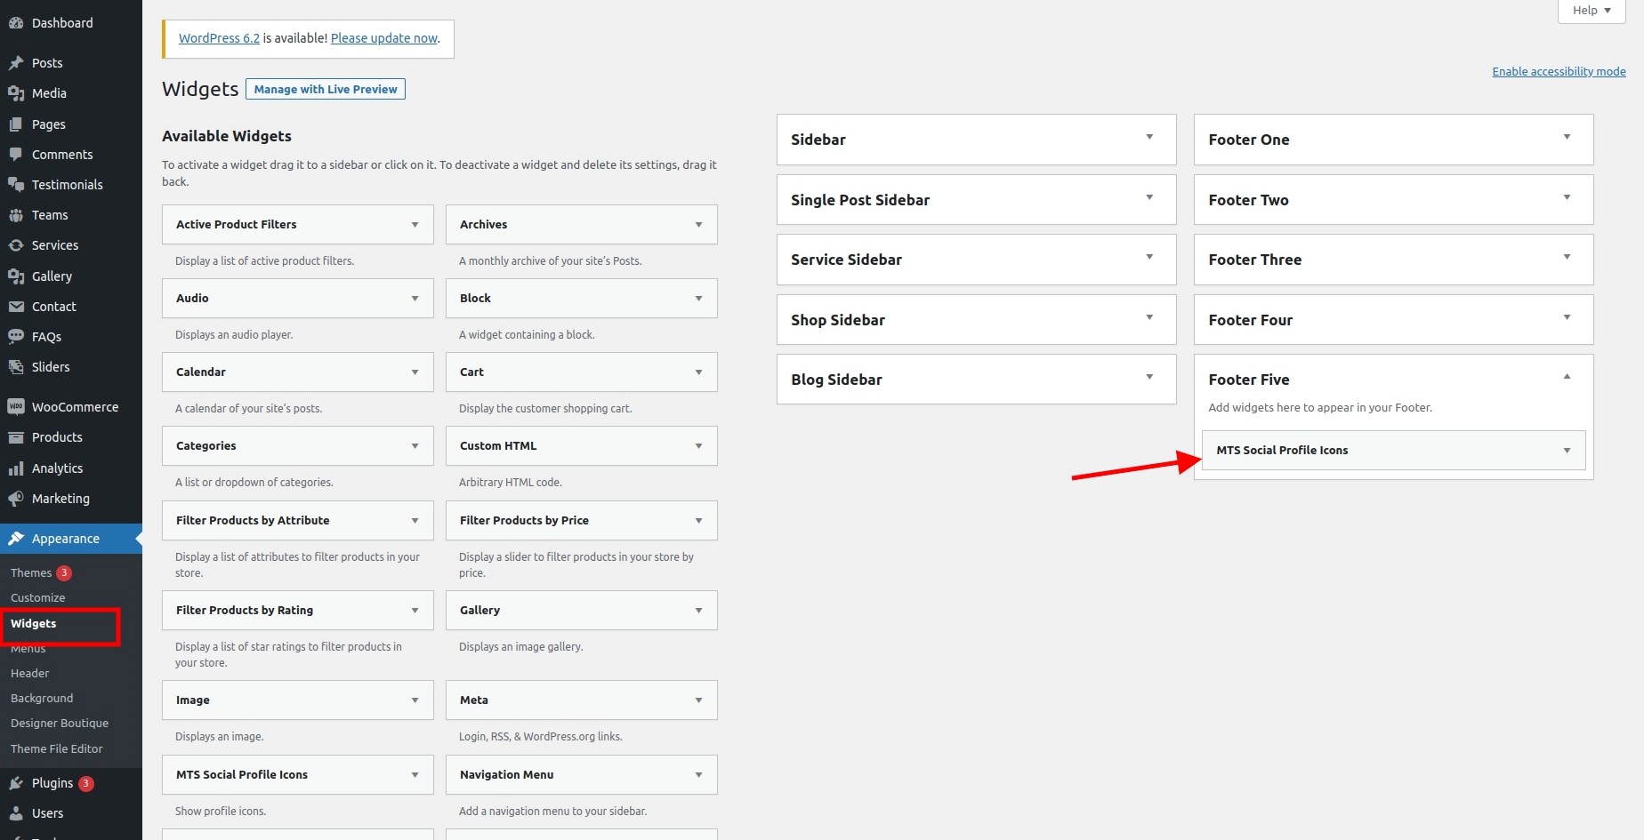Expand the Custom HTML widget arrow

(x=698, y=446)
